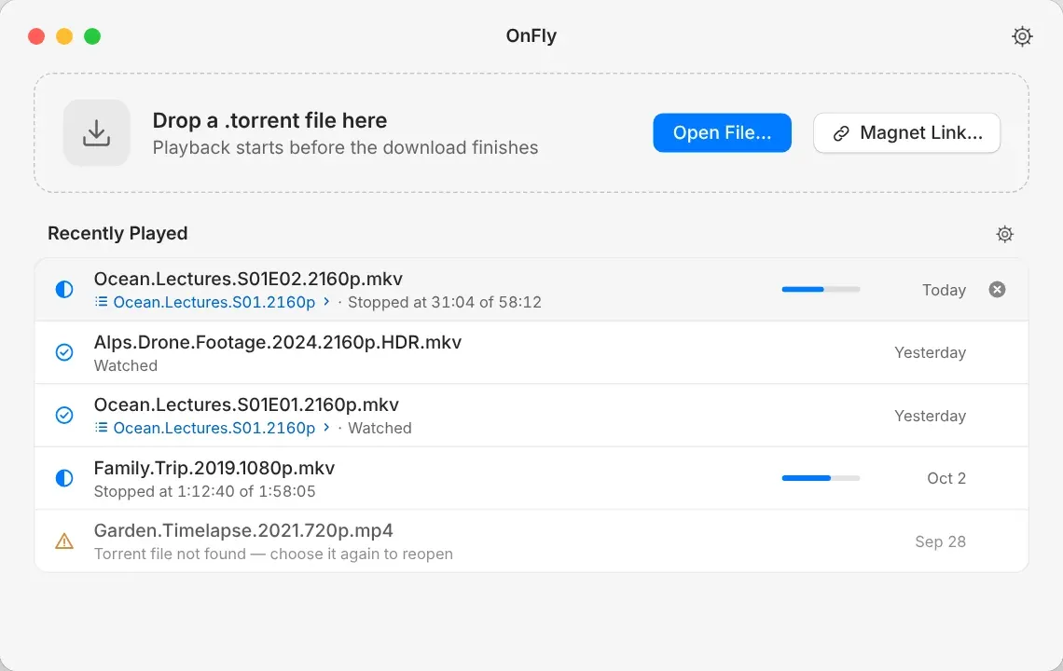Screen dimensions: 1063x671
Task: Click watched checkmark icon for Alps.Drone.Footage
Action: tap(64, 352)
